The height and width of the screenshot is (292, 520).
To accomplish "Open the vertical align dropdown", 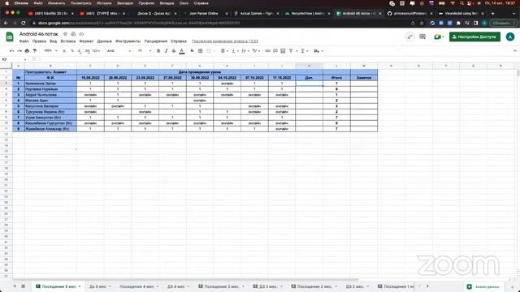I will (235, 51).
